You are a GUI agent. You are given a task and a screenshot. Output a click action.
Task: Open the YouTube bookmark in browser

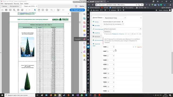105,8
